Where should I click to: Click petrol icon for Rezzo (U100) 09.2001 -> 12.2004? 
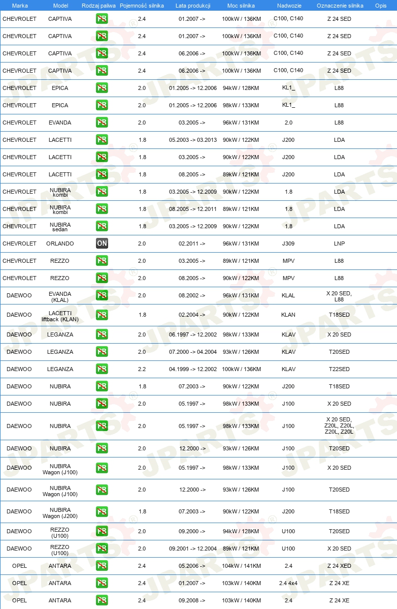point(102,549)
